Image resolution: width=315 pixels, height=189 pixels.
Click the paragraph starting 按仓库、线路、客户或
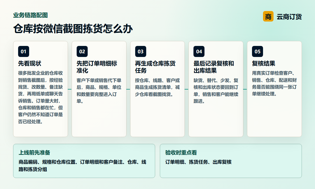click(x=157, y=87)
